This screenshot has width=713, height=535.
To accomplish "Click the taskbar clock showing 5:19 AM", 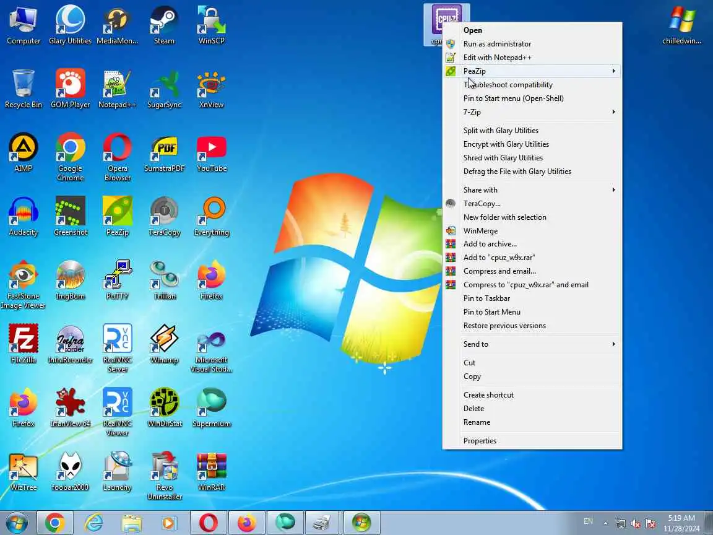I will click(x=681, y=523).
